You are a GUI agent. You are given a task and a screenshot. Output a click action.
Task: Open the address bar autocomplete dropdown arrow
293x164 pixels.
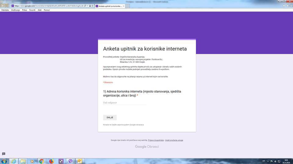[x=88, y=6]
